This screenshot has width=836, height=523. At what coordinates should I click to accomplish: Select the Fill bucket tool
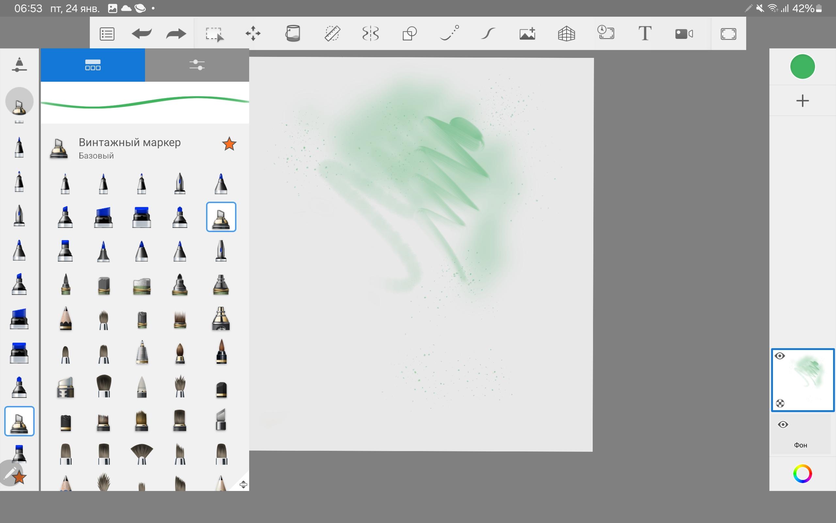(293, 34)
